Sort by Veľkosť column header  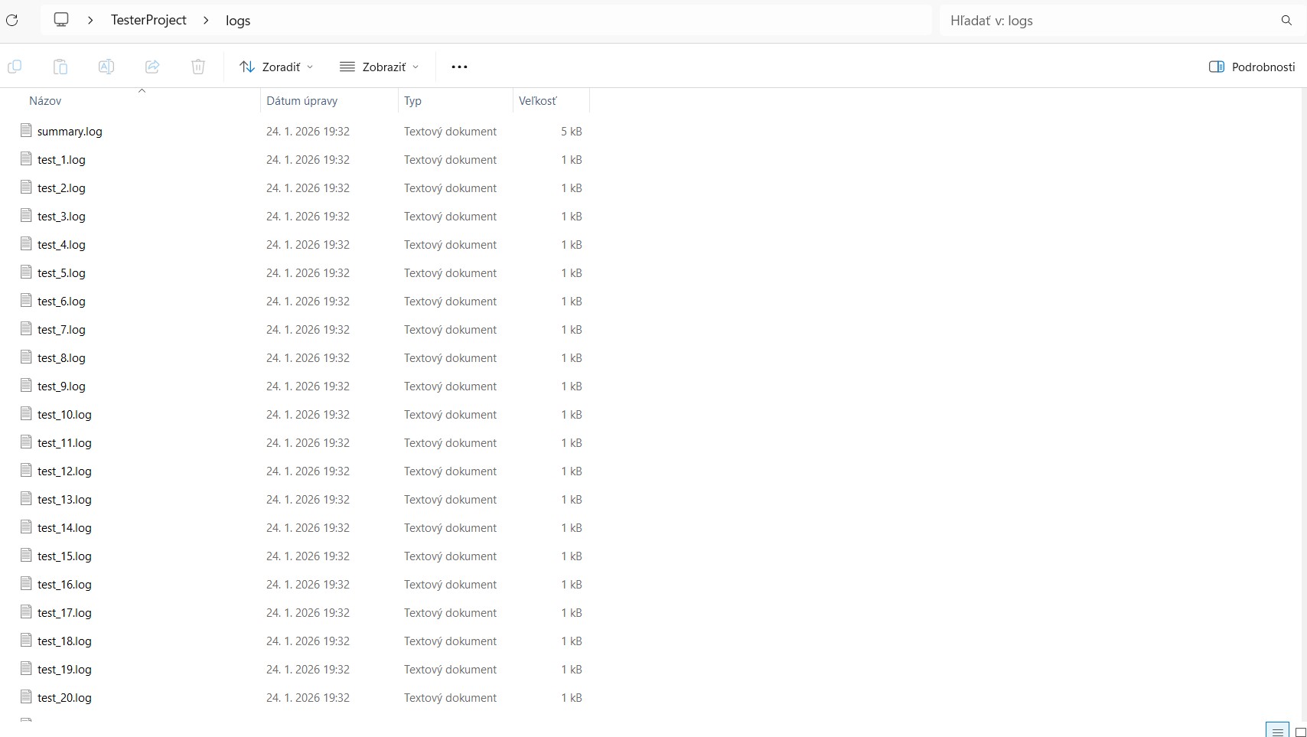(538, 101)
